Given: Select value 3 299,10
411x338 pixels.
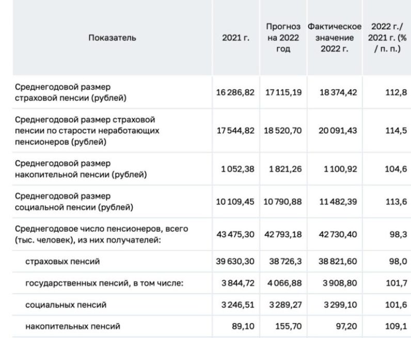Looking at the screenshot, I should (340, 305).
